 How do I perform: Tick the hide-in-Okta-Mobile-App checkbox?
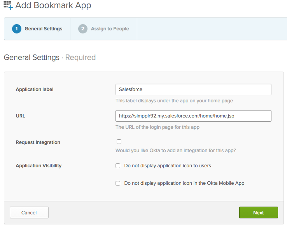(118, 183)
